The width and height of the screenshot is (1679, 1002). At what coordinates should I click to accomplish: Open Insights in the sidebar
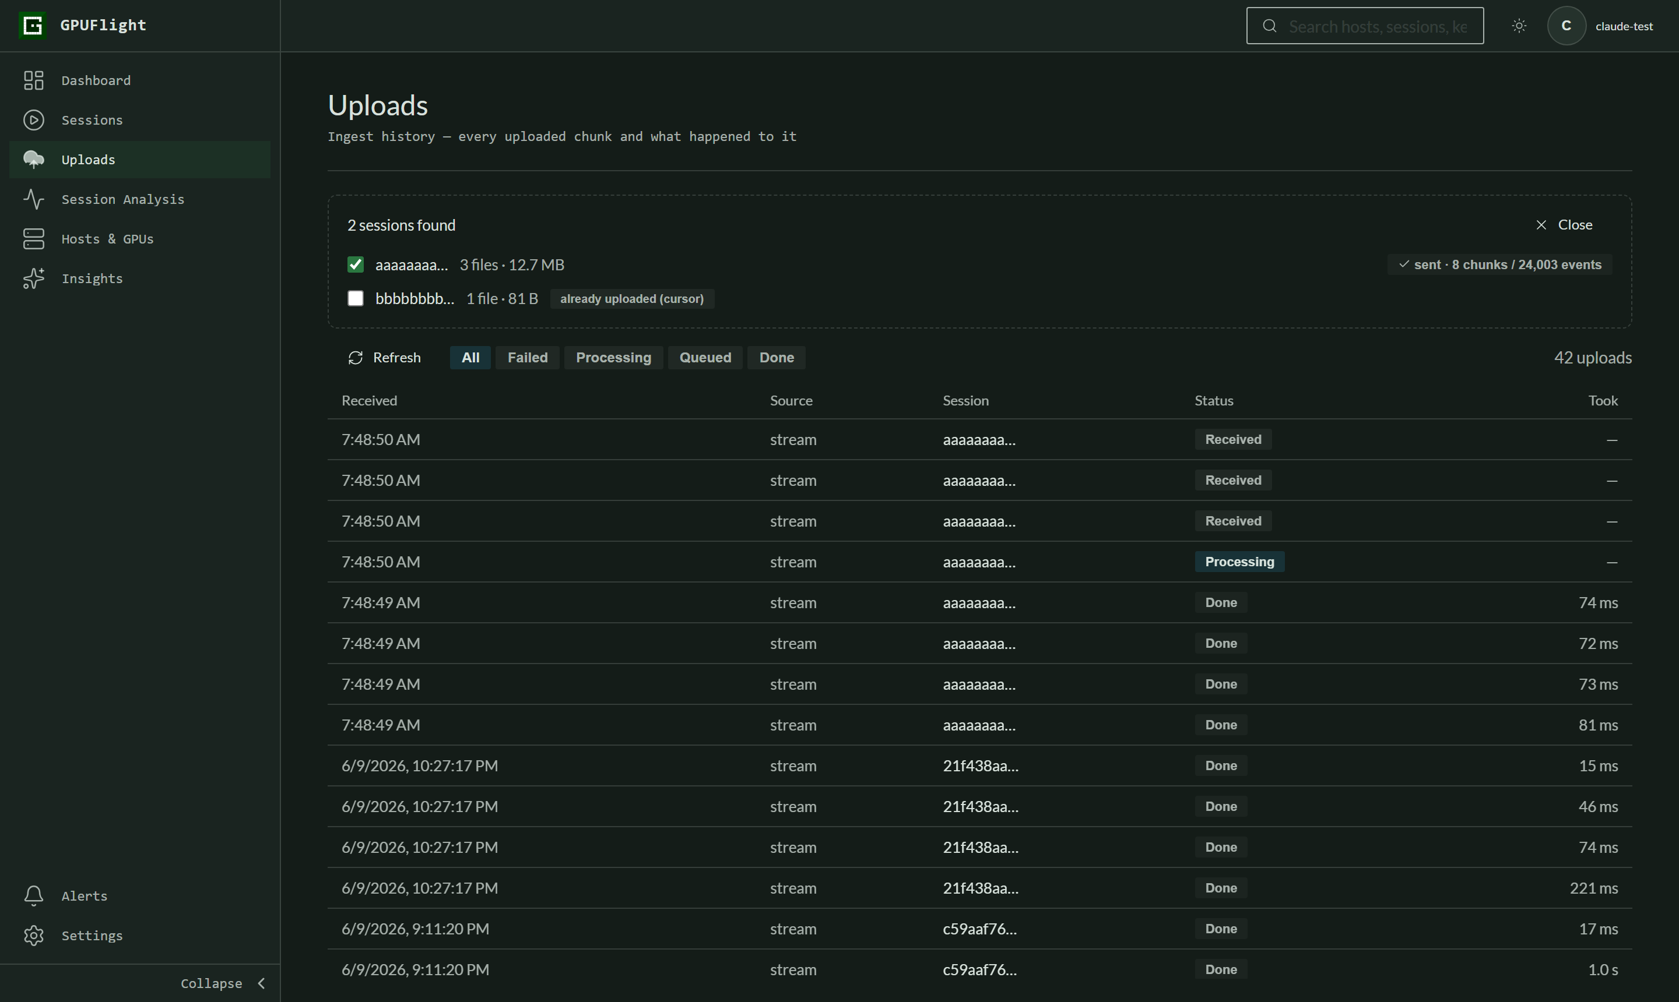tap(140, 278)
